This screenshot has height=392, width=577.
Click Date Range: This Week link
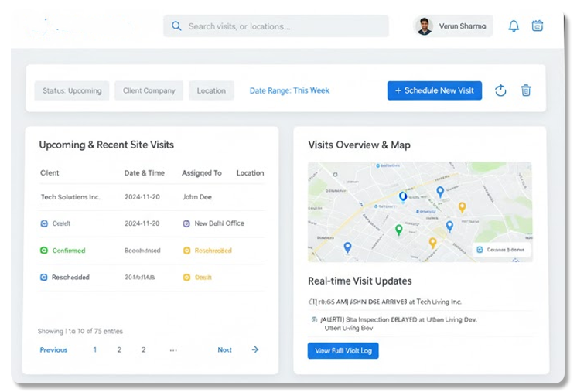click(x=289, y=90)
